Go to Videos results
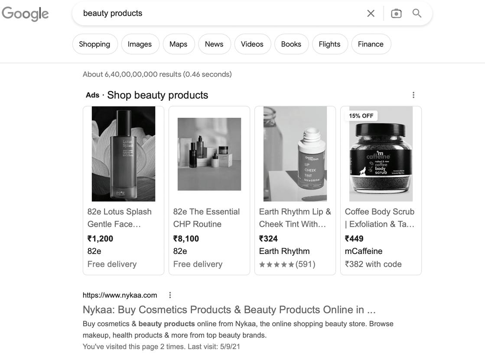 [252, 44]
